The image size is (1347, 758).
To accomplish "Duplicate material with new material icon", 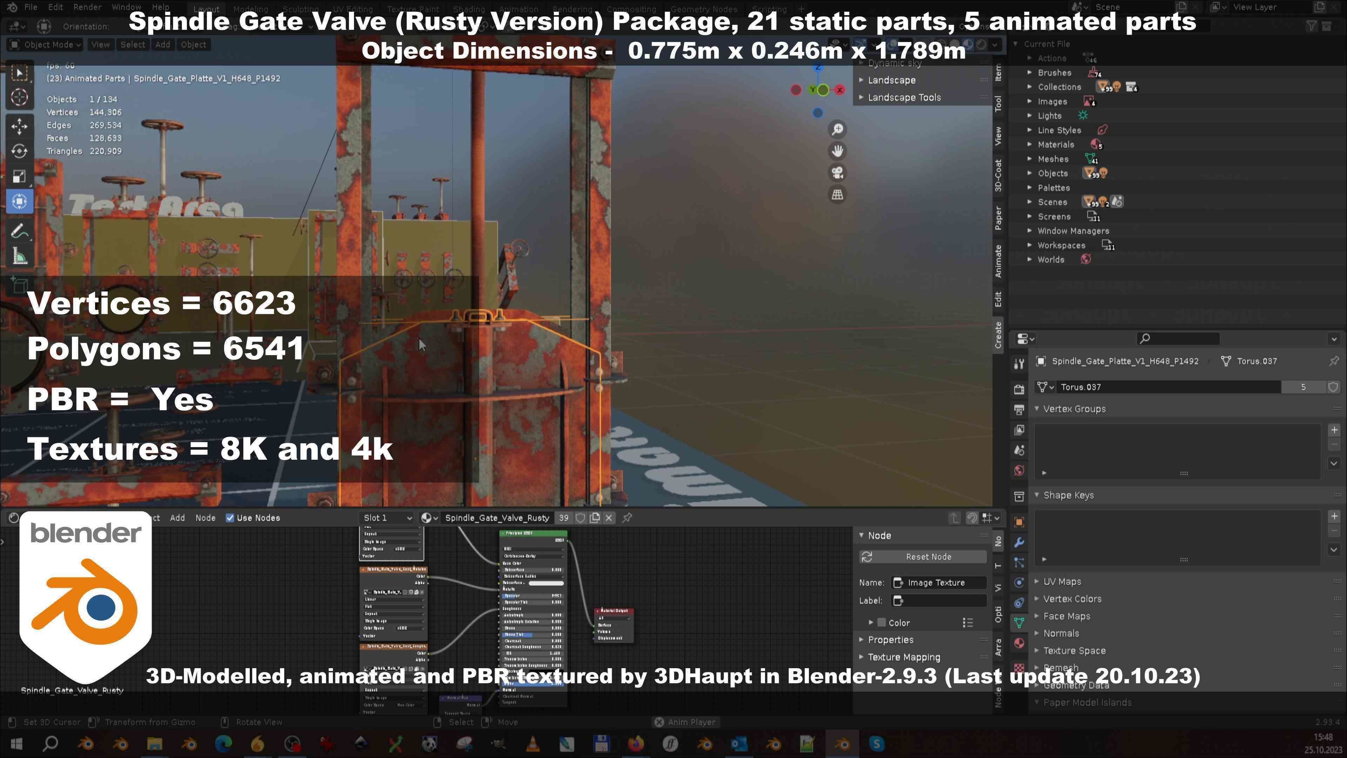I will 595,518.
